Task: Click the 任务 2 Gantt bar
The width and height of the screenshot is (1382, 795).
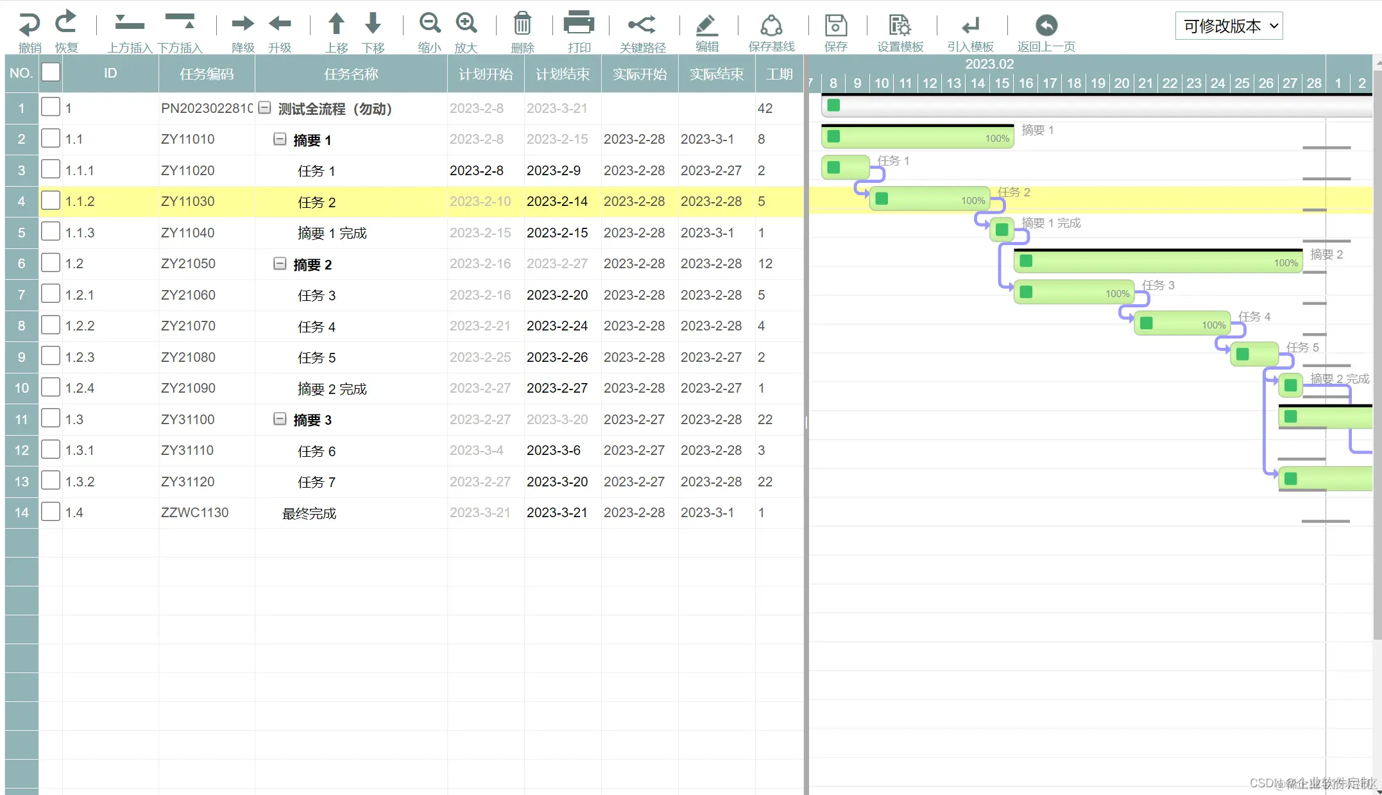Action: [x=930, y=199]
